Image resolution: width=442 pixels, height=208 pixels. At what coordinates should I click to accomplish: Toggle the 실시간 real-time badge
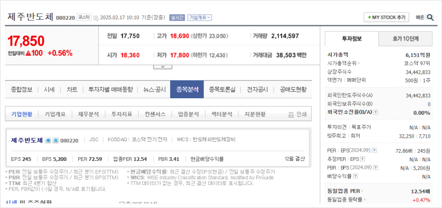(x=177, y=18)
